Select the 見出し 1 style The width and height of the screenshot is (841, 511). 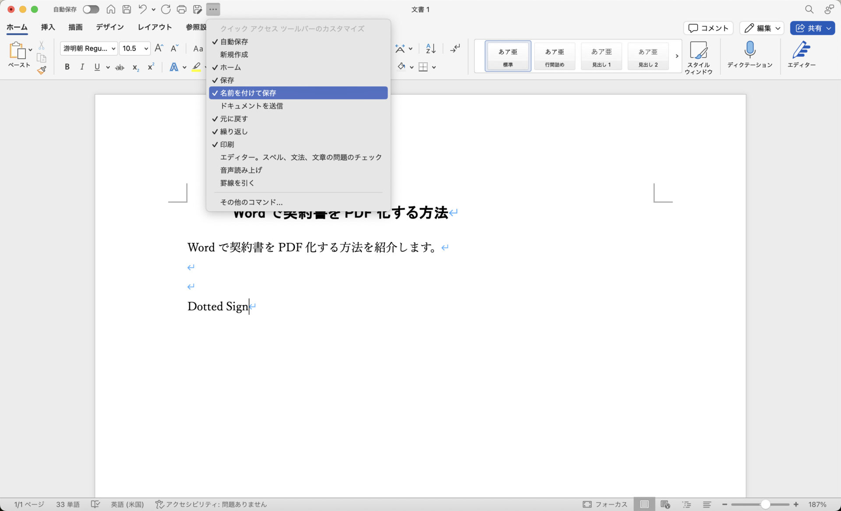tap(601, 56)
